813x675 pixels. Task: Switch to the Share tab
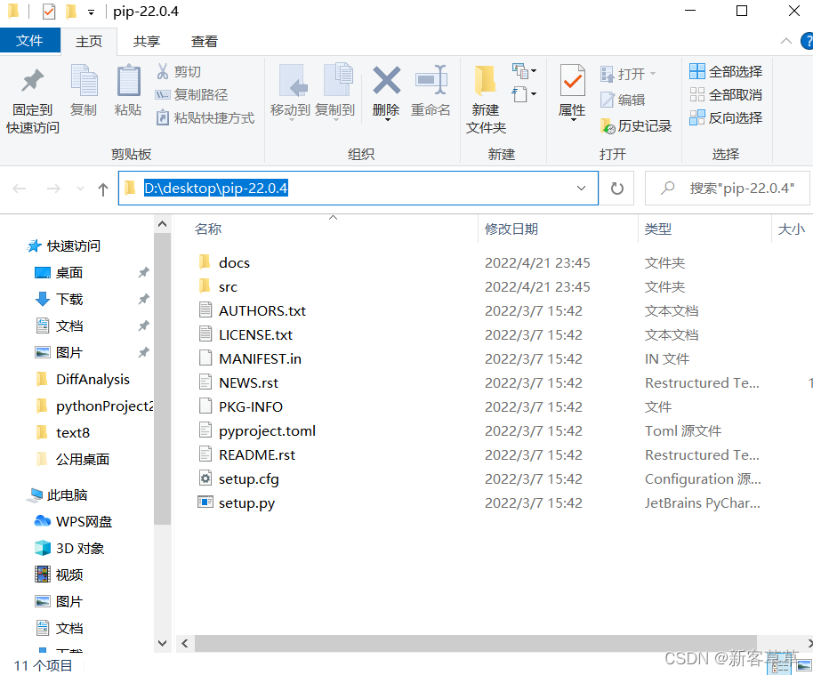146,42
